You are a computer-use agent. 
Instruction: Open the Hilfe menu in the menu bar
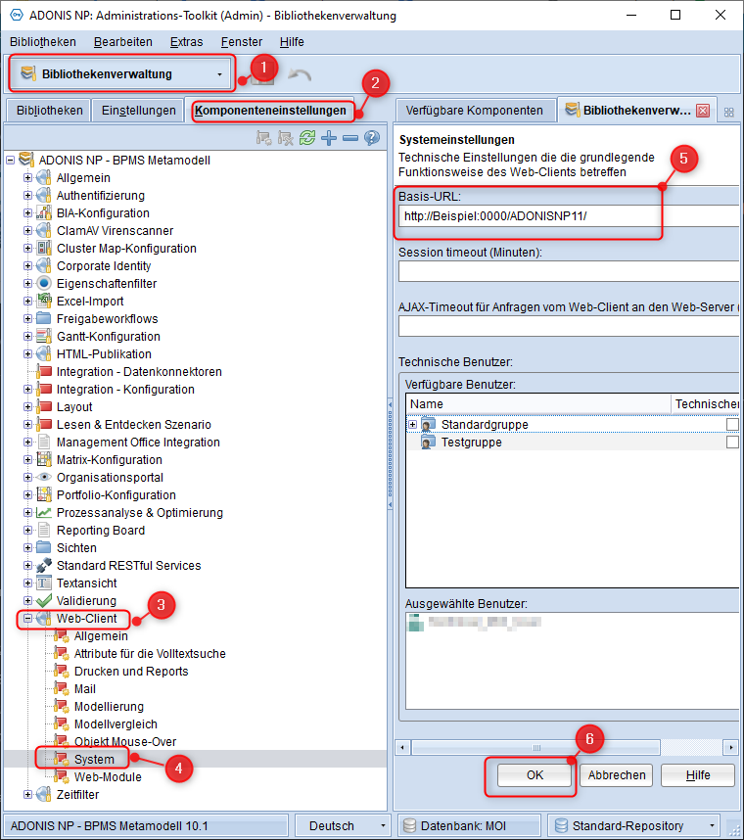[292, 42]
